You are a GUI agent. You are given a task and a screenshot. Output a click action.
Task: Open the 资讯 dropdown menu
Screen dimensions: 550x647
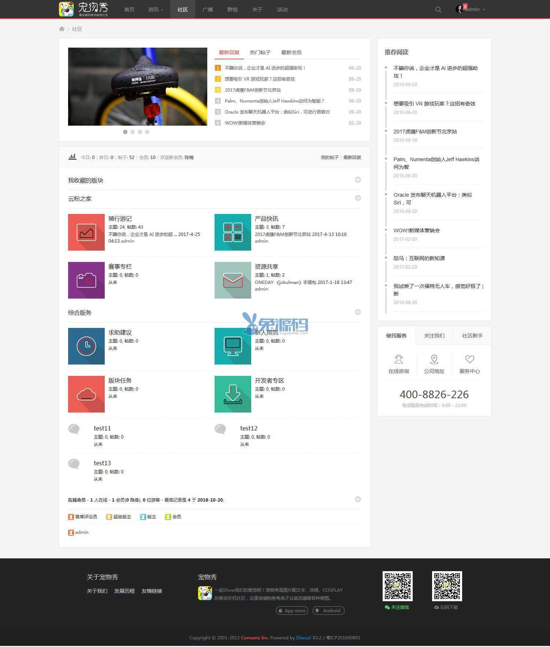(x=156, y=10)
